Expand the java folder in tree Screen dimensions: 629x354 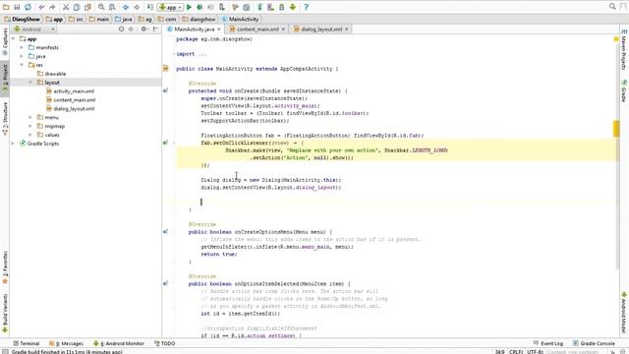click(22, 56)
